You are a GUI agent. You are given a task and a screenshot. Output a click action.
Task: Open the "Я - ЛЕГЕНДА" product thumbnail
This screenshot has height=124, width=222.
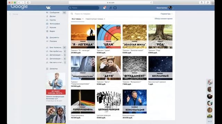pos(83,37)
